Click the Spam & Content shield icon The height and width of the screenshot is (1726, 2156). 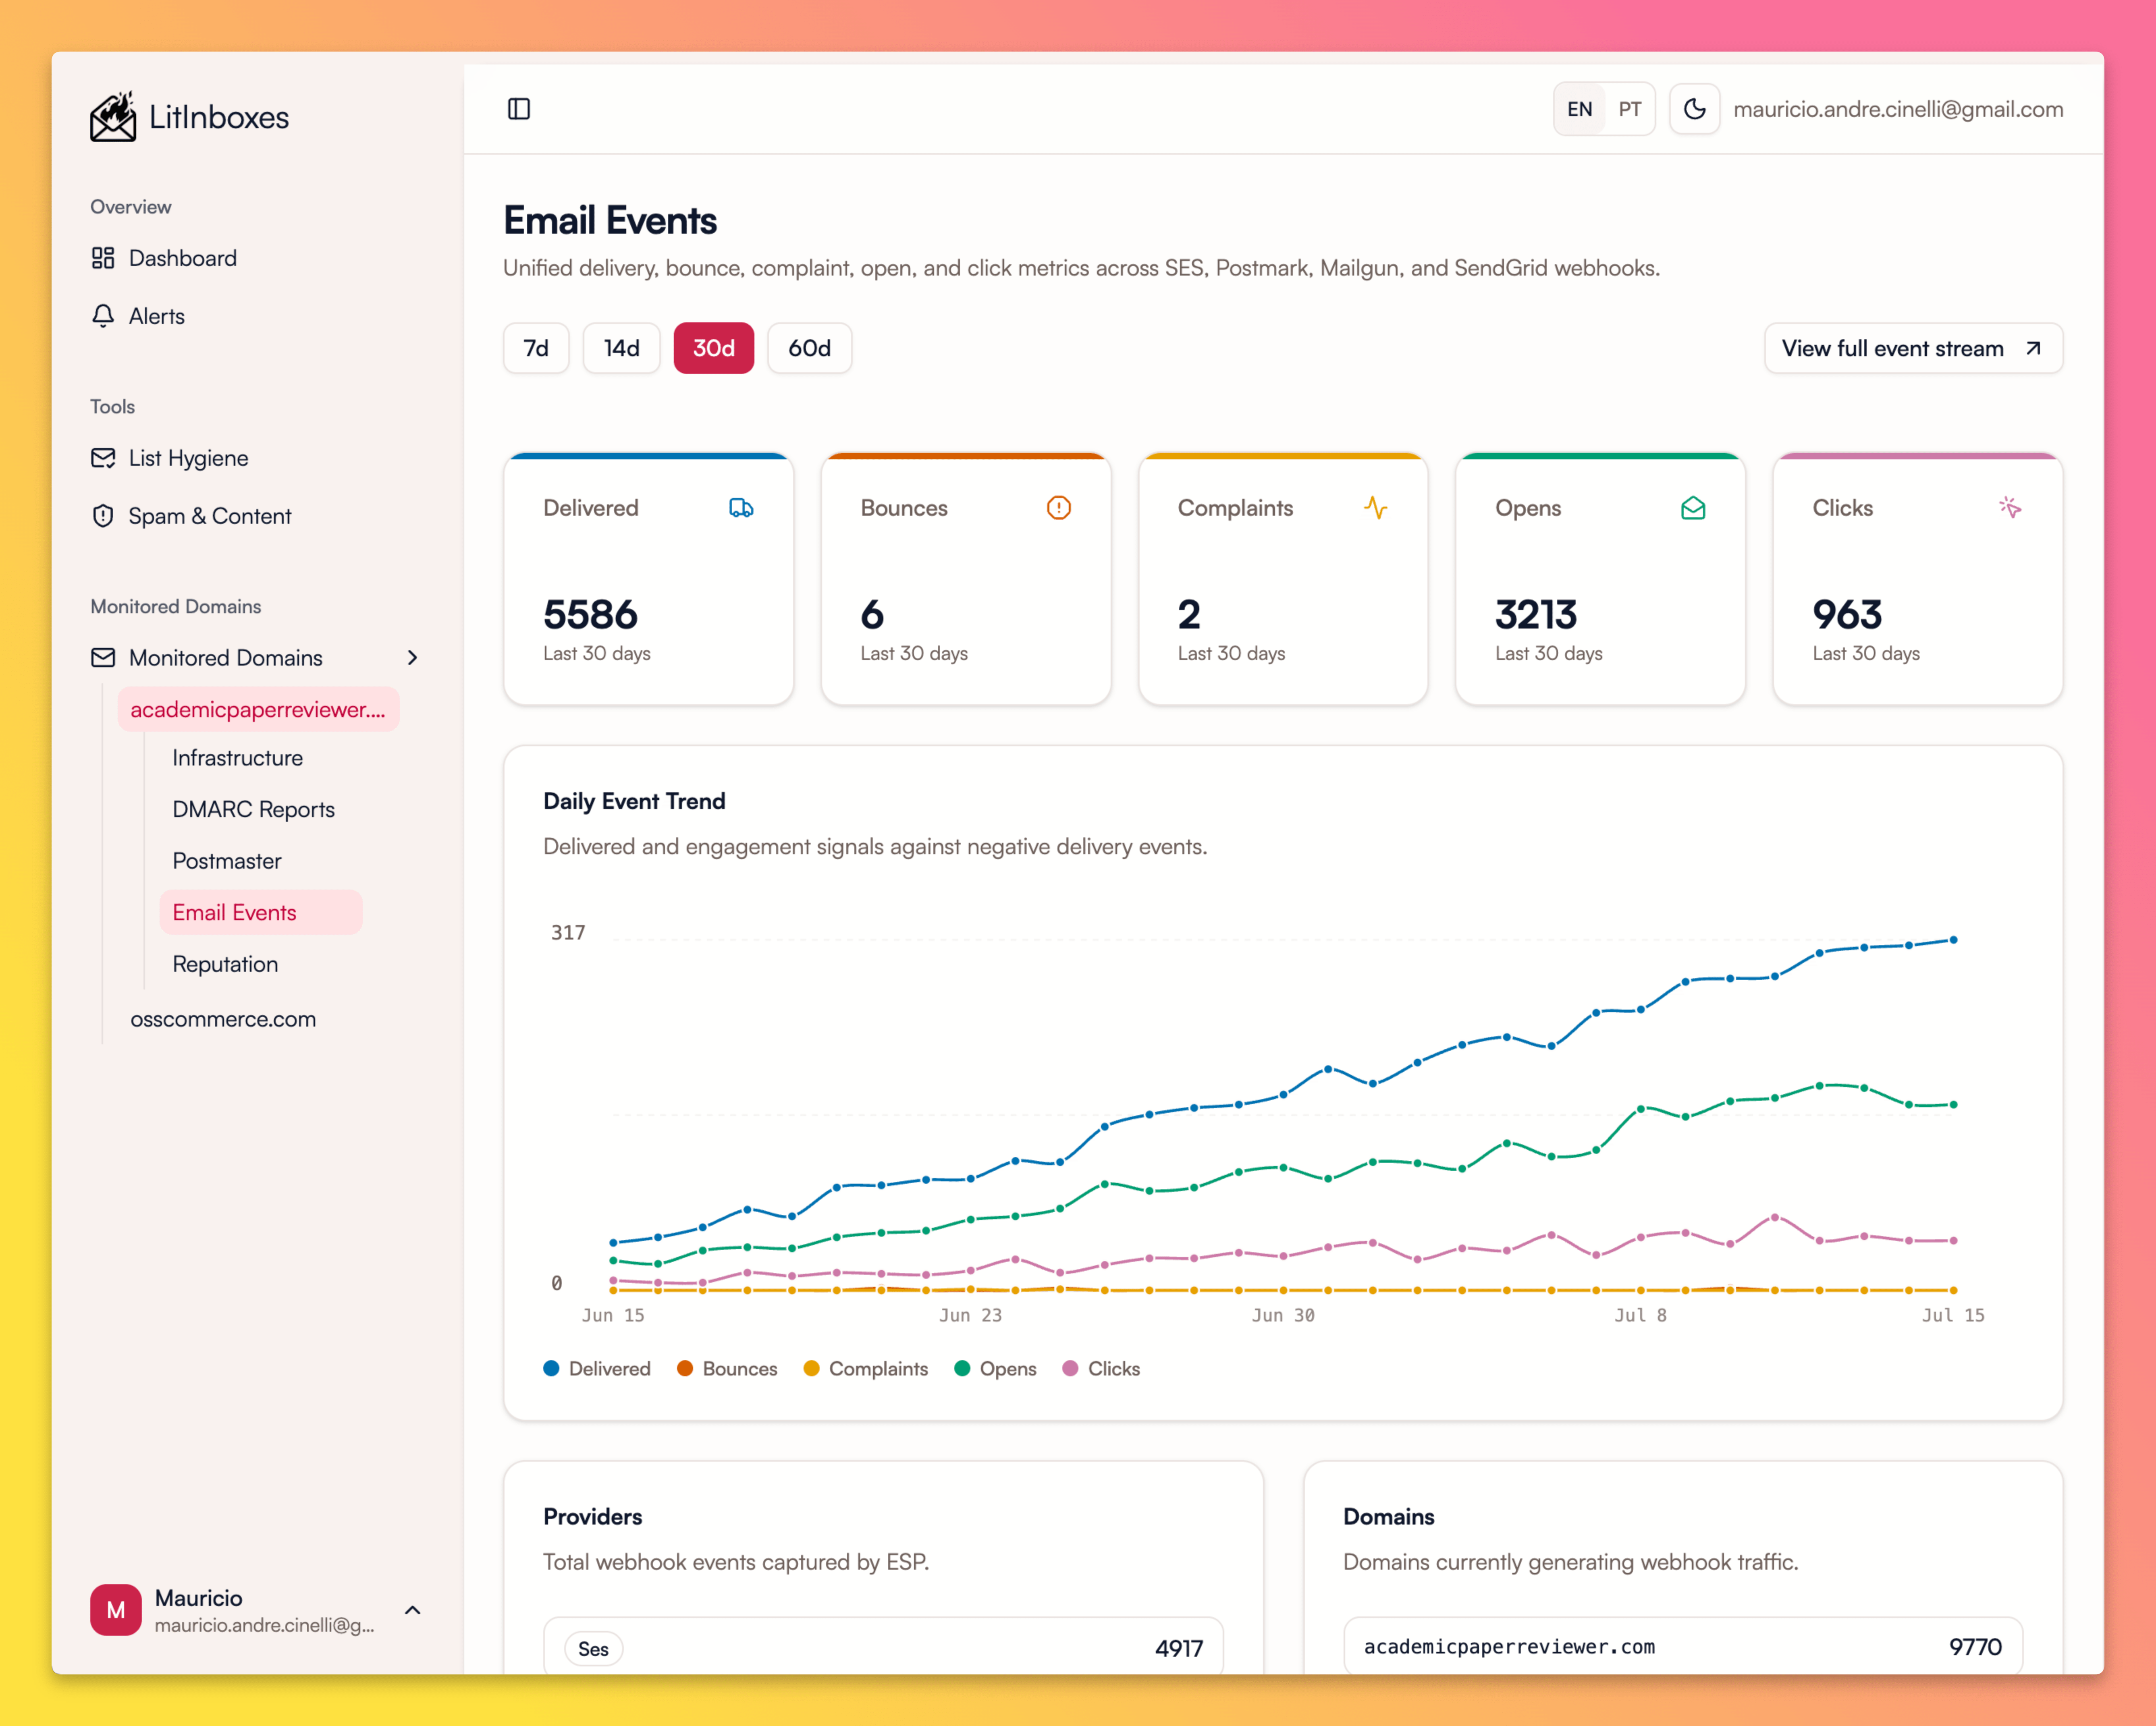coord(103,516)
